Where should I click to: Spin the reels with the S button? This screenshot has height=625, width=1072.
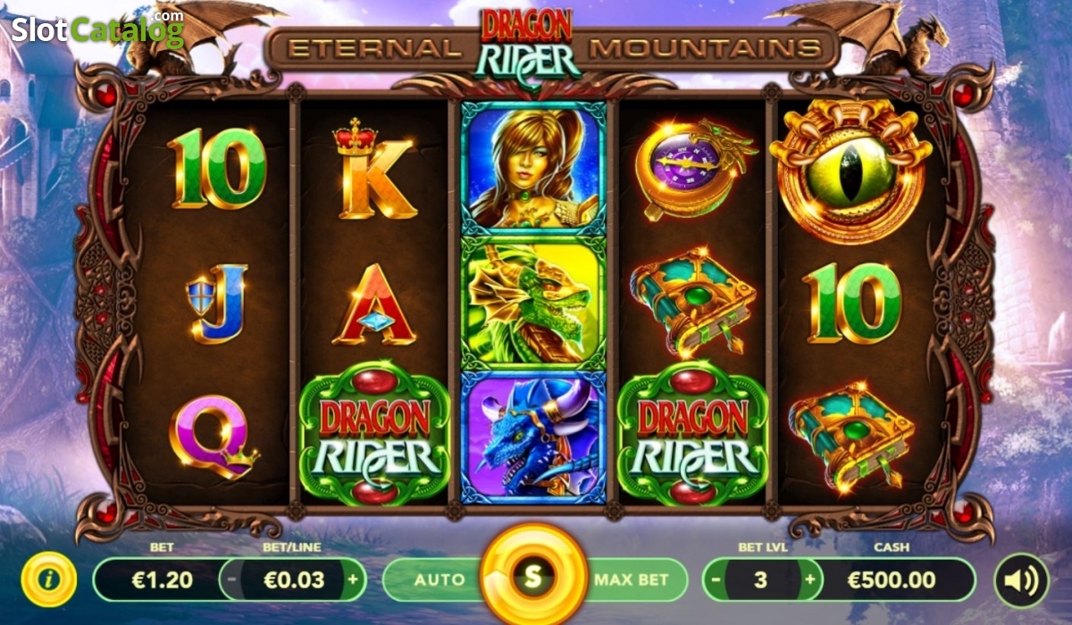click(x=533, y=576)
